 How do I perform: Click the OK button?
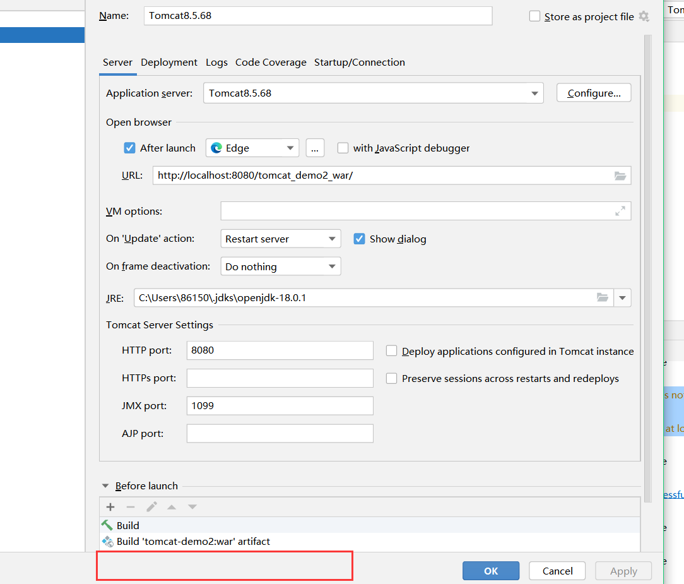pos(491,571)
